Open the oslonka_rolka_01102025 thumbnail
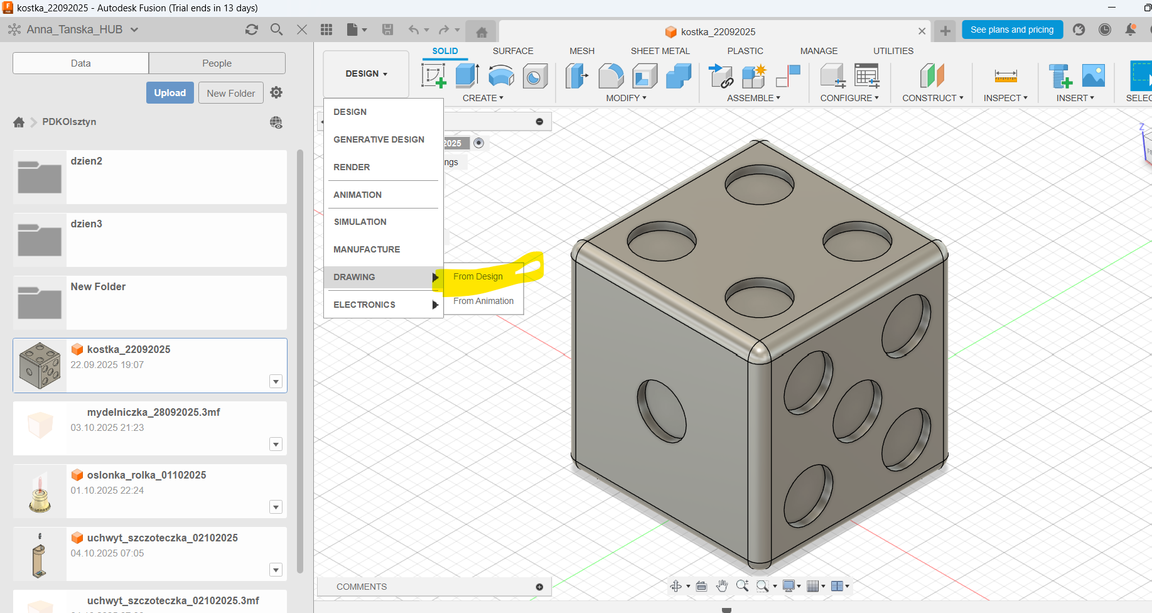The width and height of the screenshot is (1152, 613). 40,491
